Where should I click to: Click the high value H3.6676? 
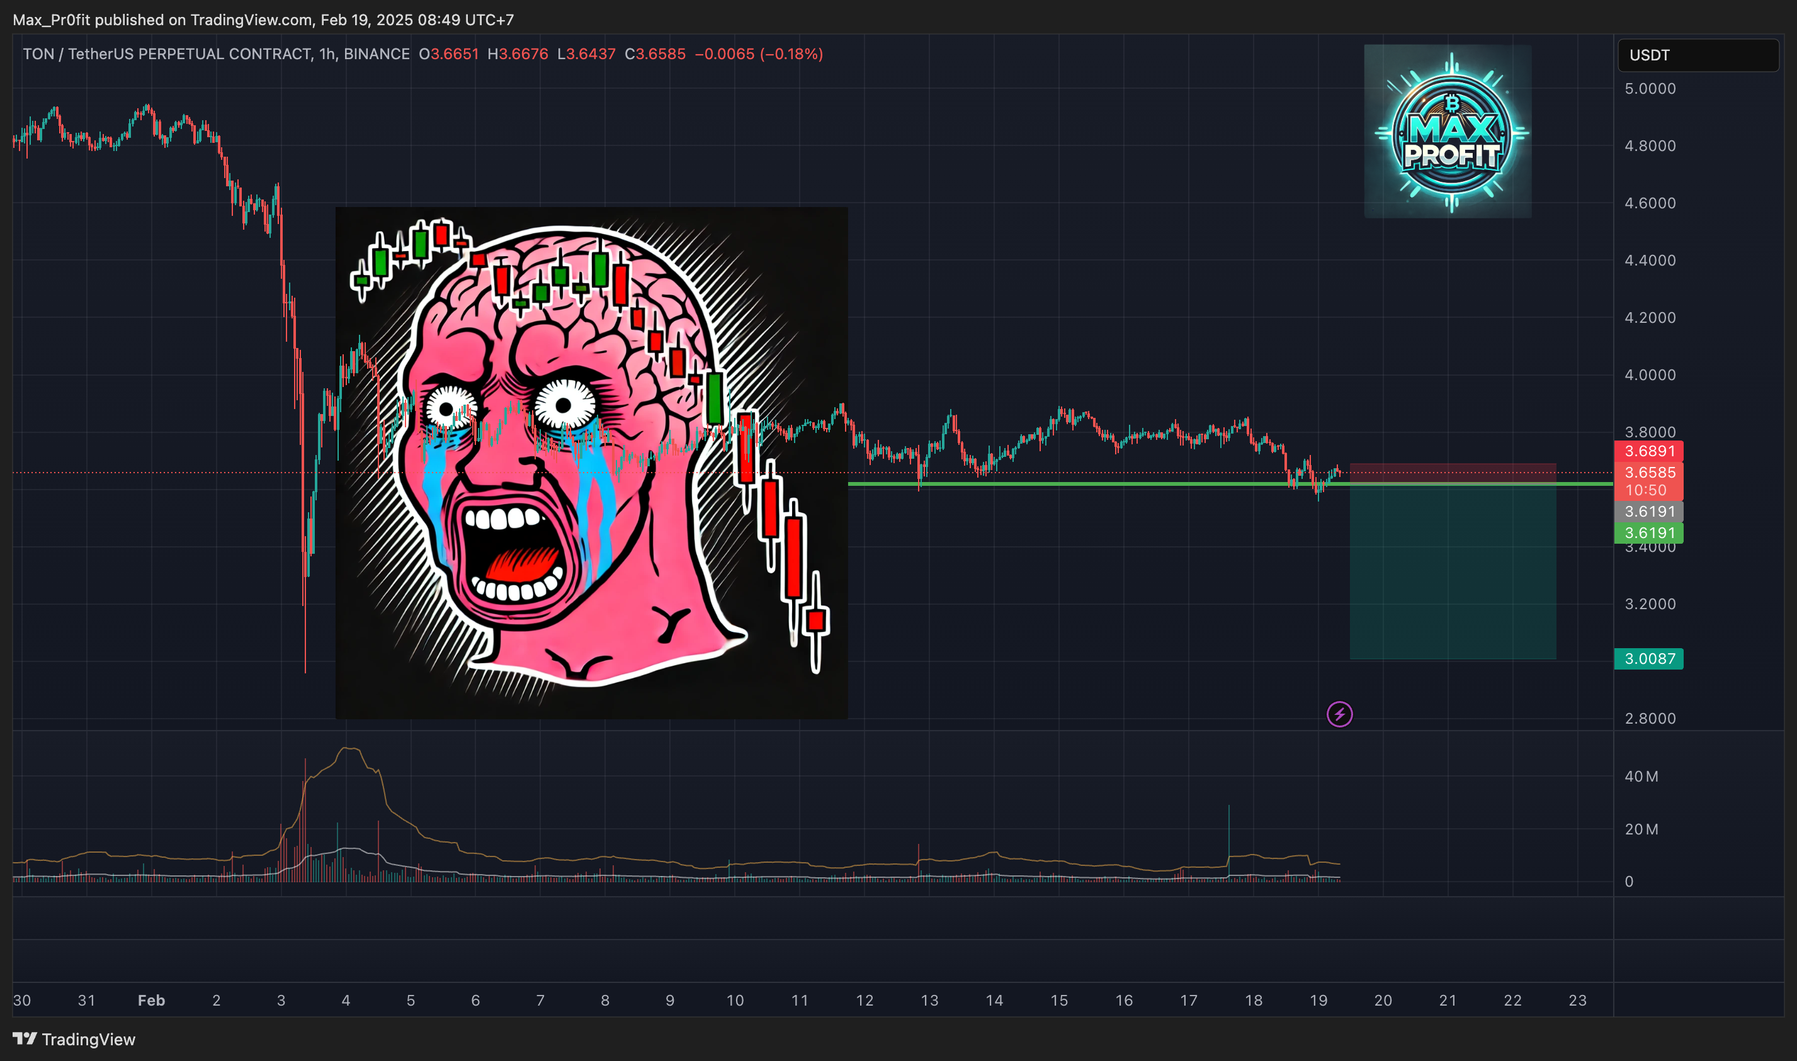click(x=517, y=53)
